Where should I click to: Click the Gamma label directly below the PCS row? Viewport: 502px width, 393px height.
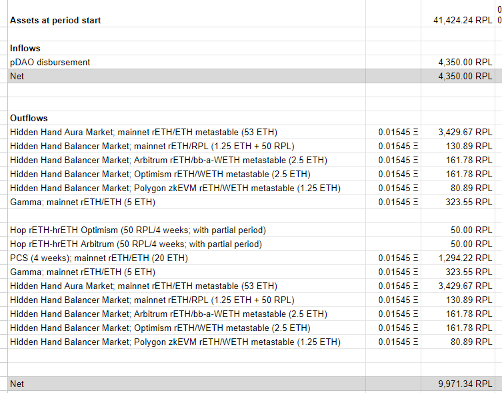point(83,272)
